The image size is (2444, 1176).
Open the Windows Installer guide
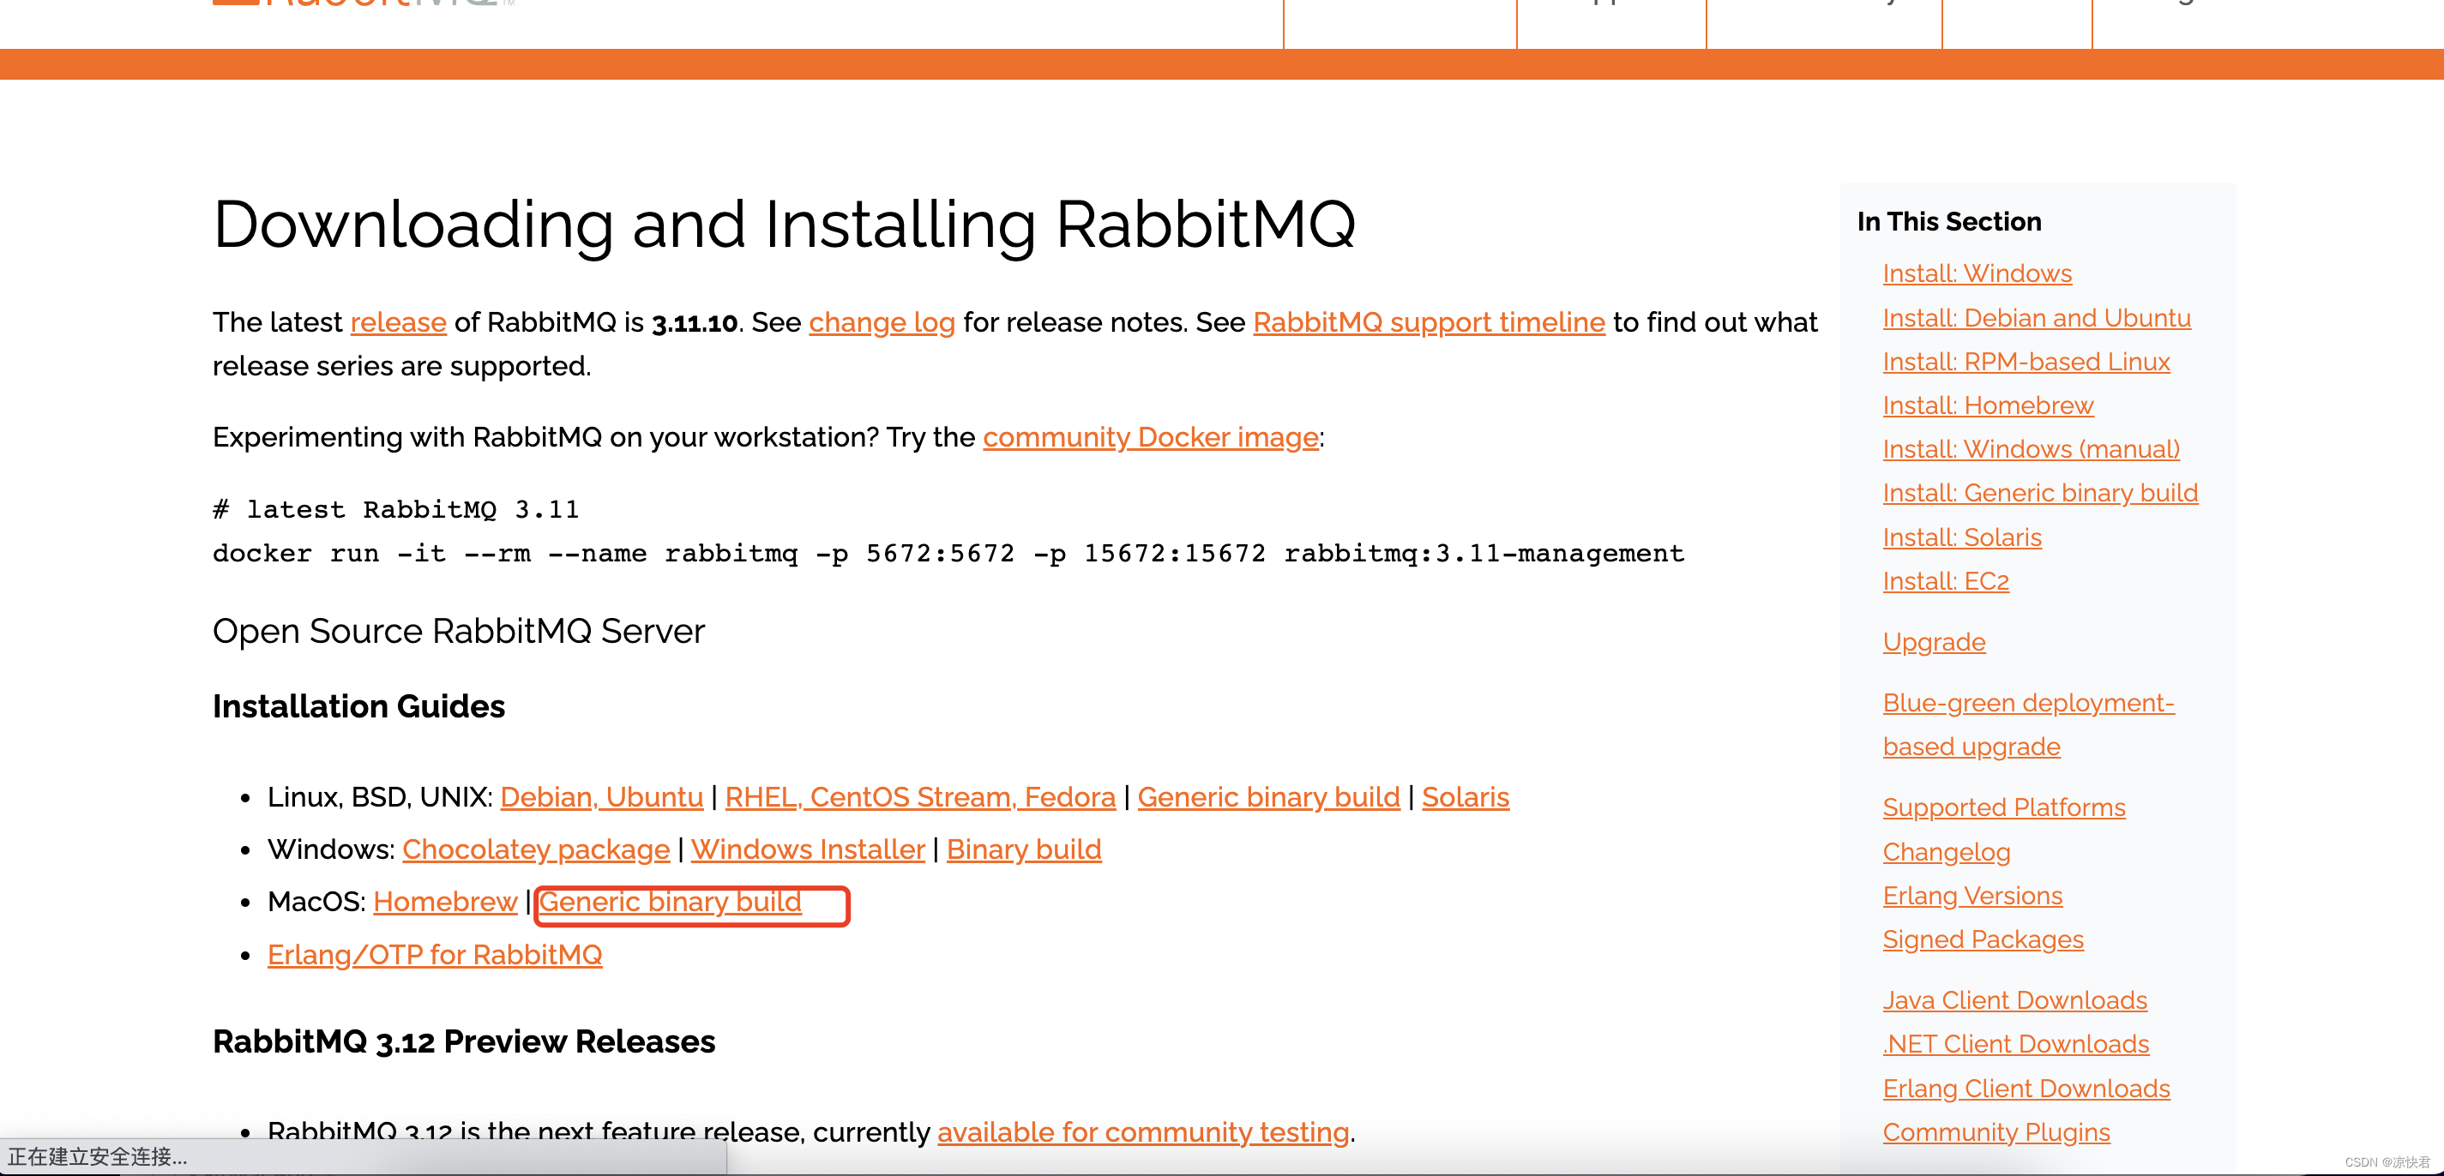(x=809, y=849)
